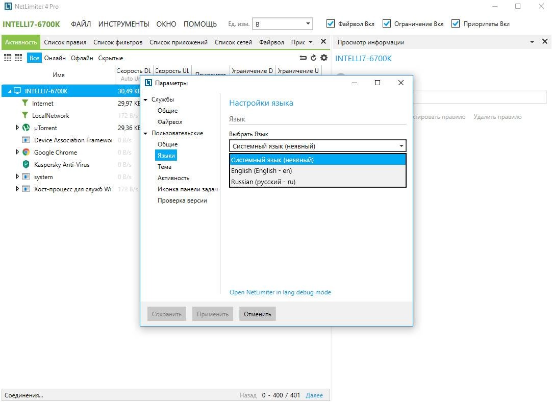Click the swap arrows icon in activity toolbar
Viewport: 552px width, 402px height.
point(303,58)
